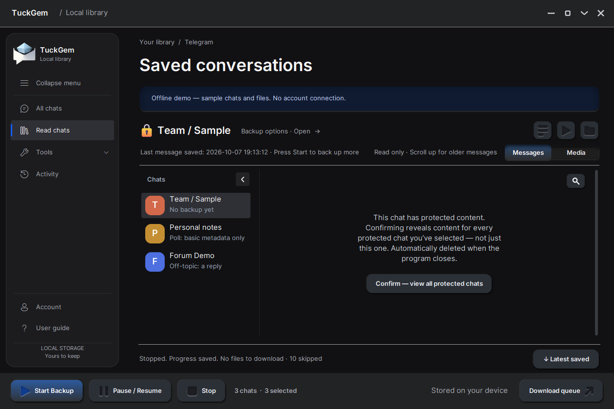Select the Team / Sample avatar T
Viewport: 614px width, 409px height.
click(x=155, y=205)
